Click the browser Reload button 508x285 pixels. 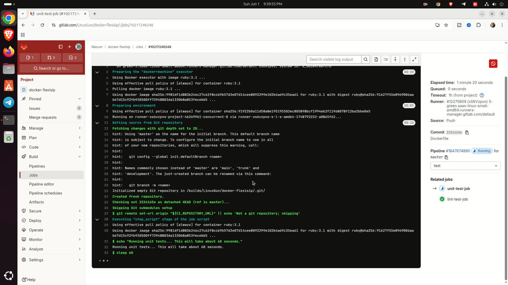42,25
